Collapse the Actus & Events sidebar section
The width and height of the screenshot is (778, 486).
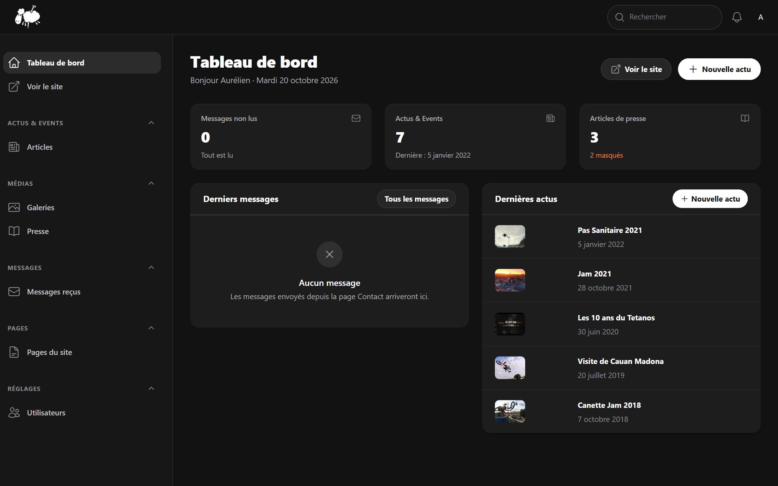(x=151, y=123)
